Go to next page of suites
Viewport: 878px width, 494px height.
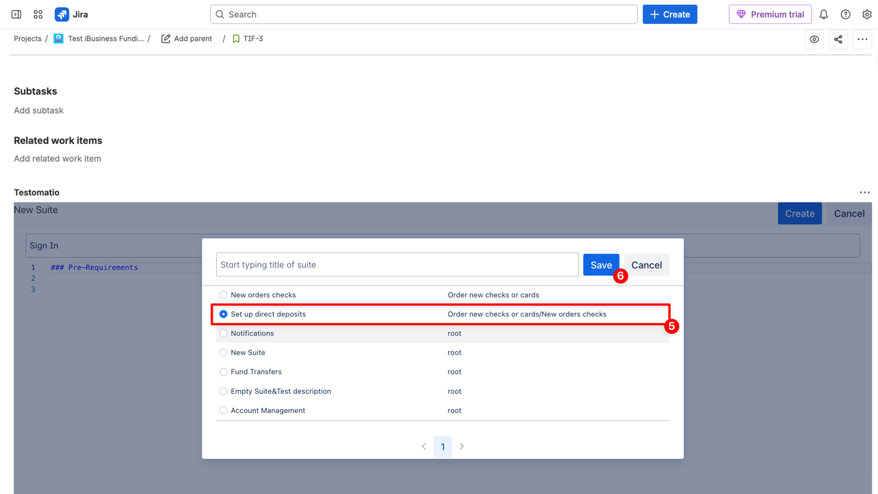[462, 447]
